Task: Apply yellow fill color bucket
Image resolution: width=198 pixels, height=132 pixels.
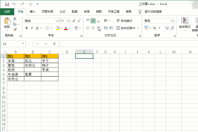Action: tap(58, 28)
